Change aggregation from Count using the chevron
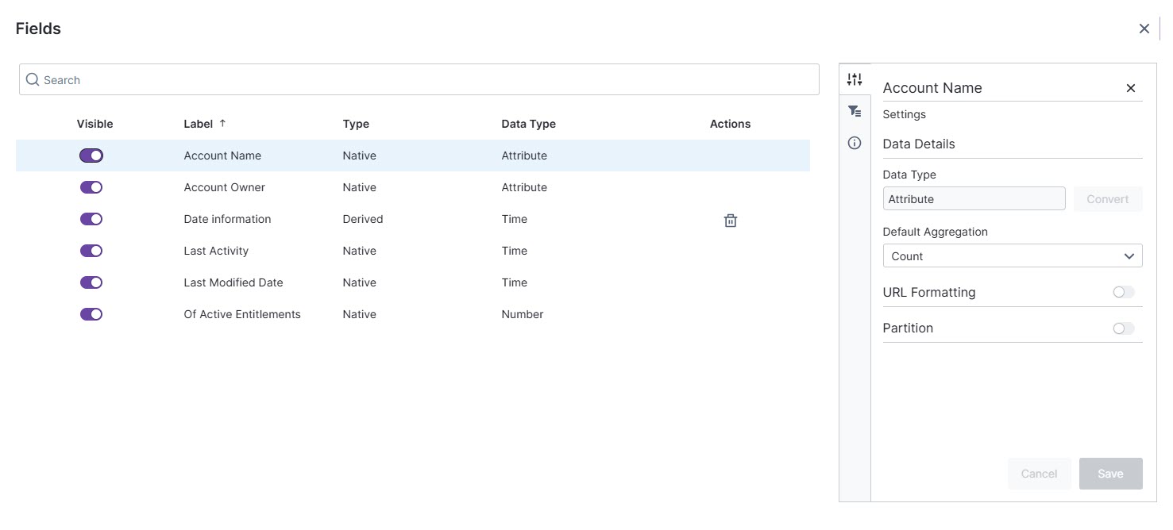The image size is (1173, 530). 1129,255
